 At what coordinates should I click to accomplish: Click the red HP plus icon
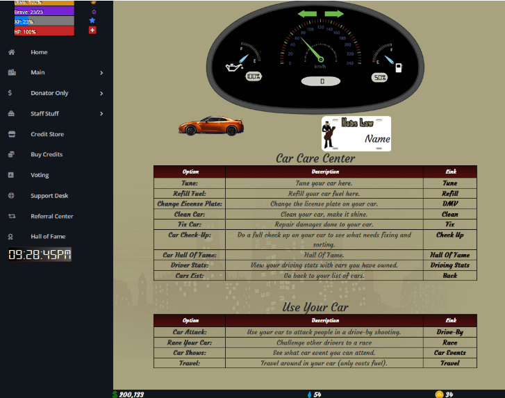coord(92,31)
